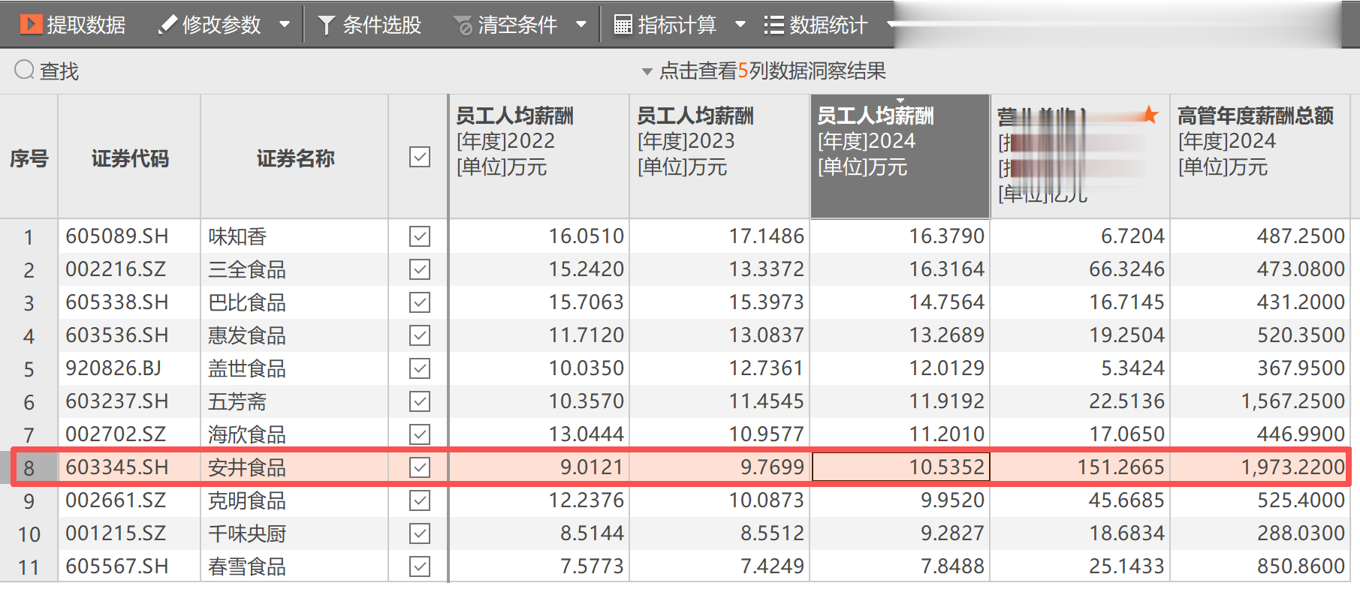The height and width of the screenshot is (589, 1360).
Task: Click the cell value 1,973.2200
Action: point(1292,467)
